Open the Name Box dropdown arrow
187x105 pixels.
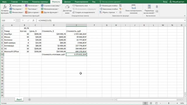point(14,20)
